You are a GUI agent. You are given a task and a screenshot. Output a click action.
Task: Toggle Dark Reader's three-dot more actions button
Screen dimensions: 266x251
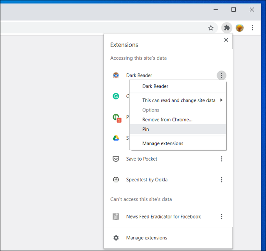222,75
